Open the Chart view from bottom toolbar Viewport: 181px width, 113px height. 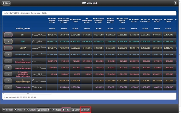point(85,110)
